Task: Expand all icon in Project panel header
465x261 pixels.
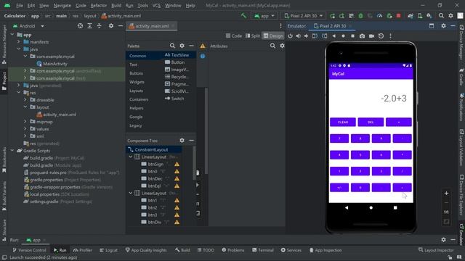Action: pyautogui.click(x=89, y=26)
